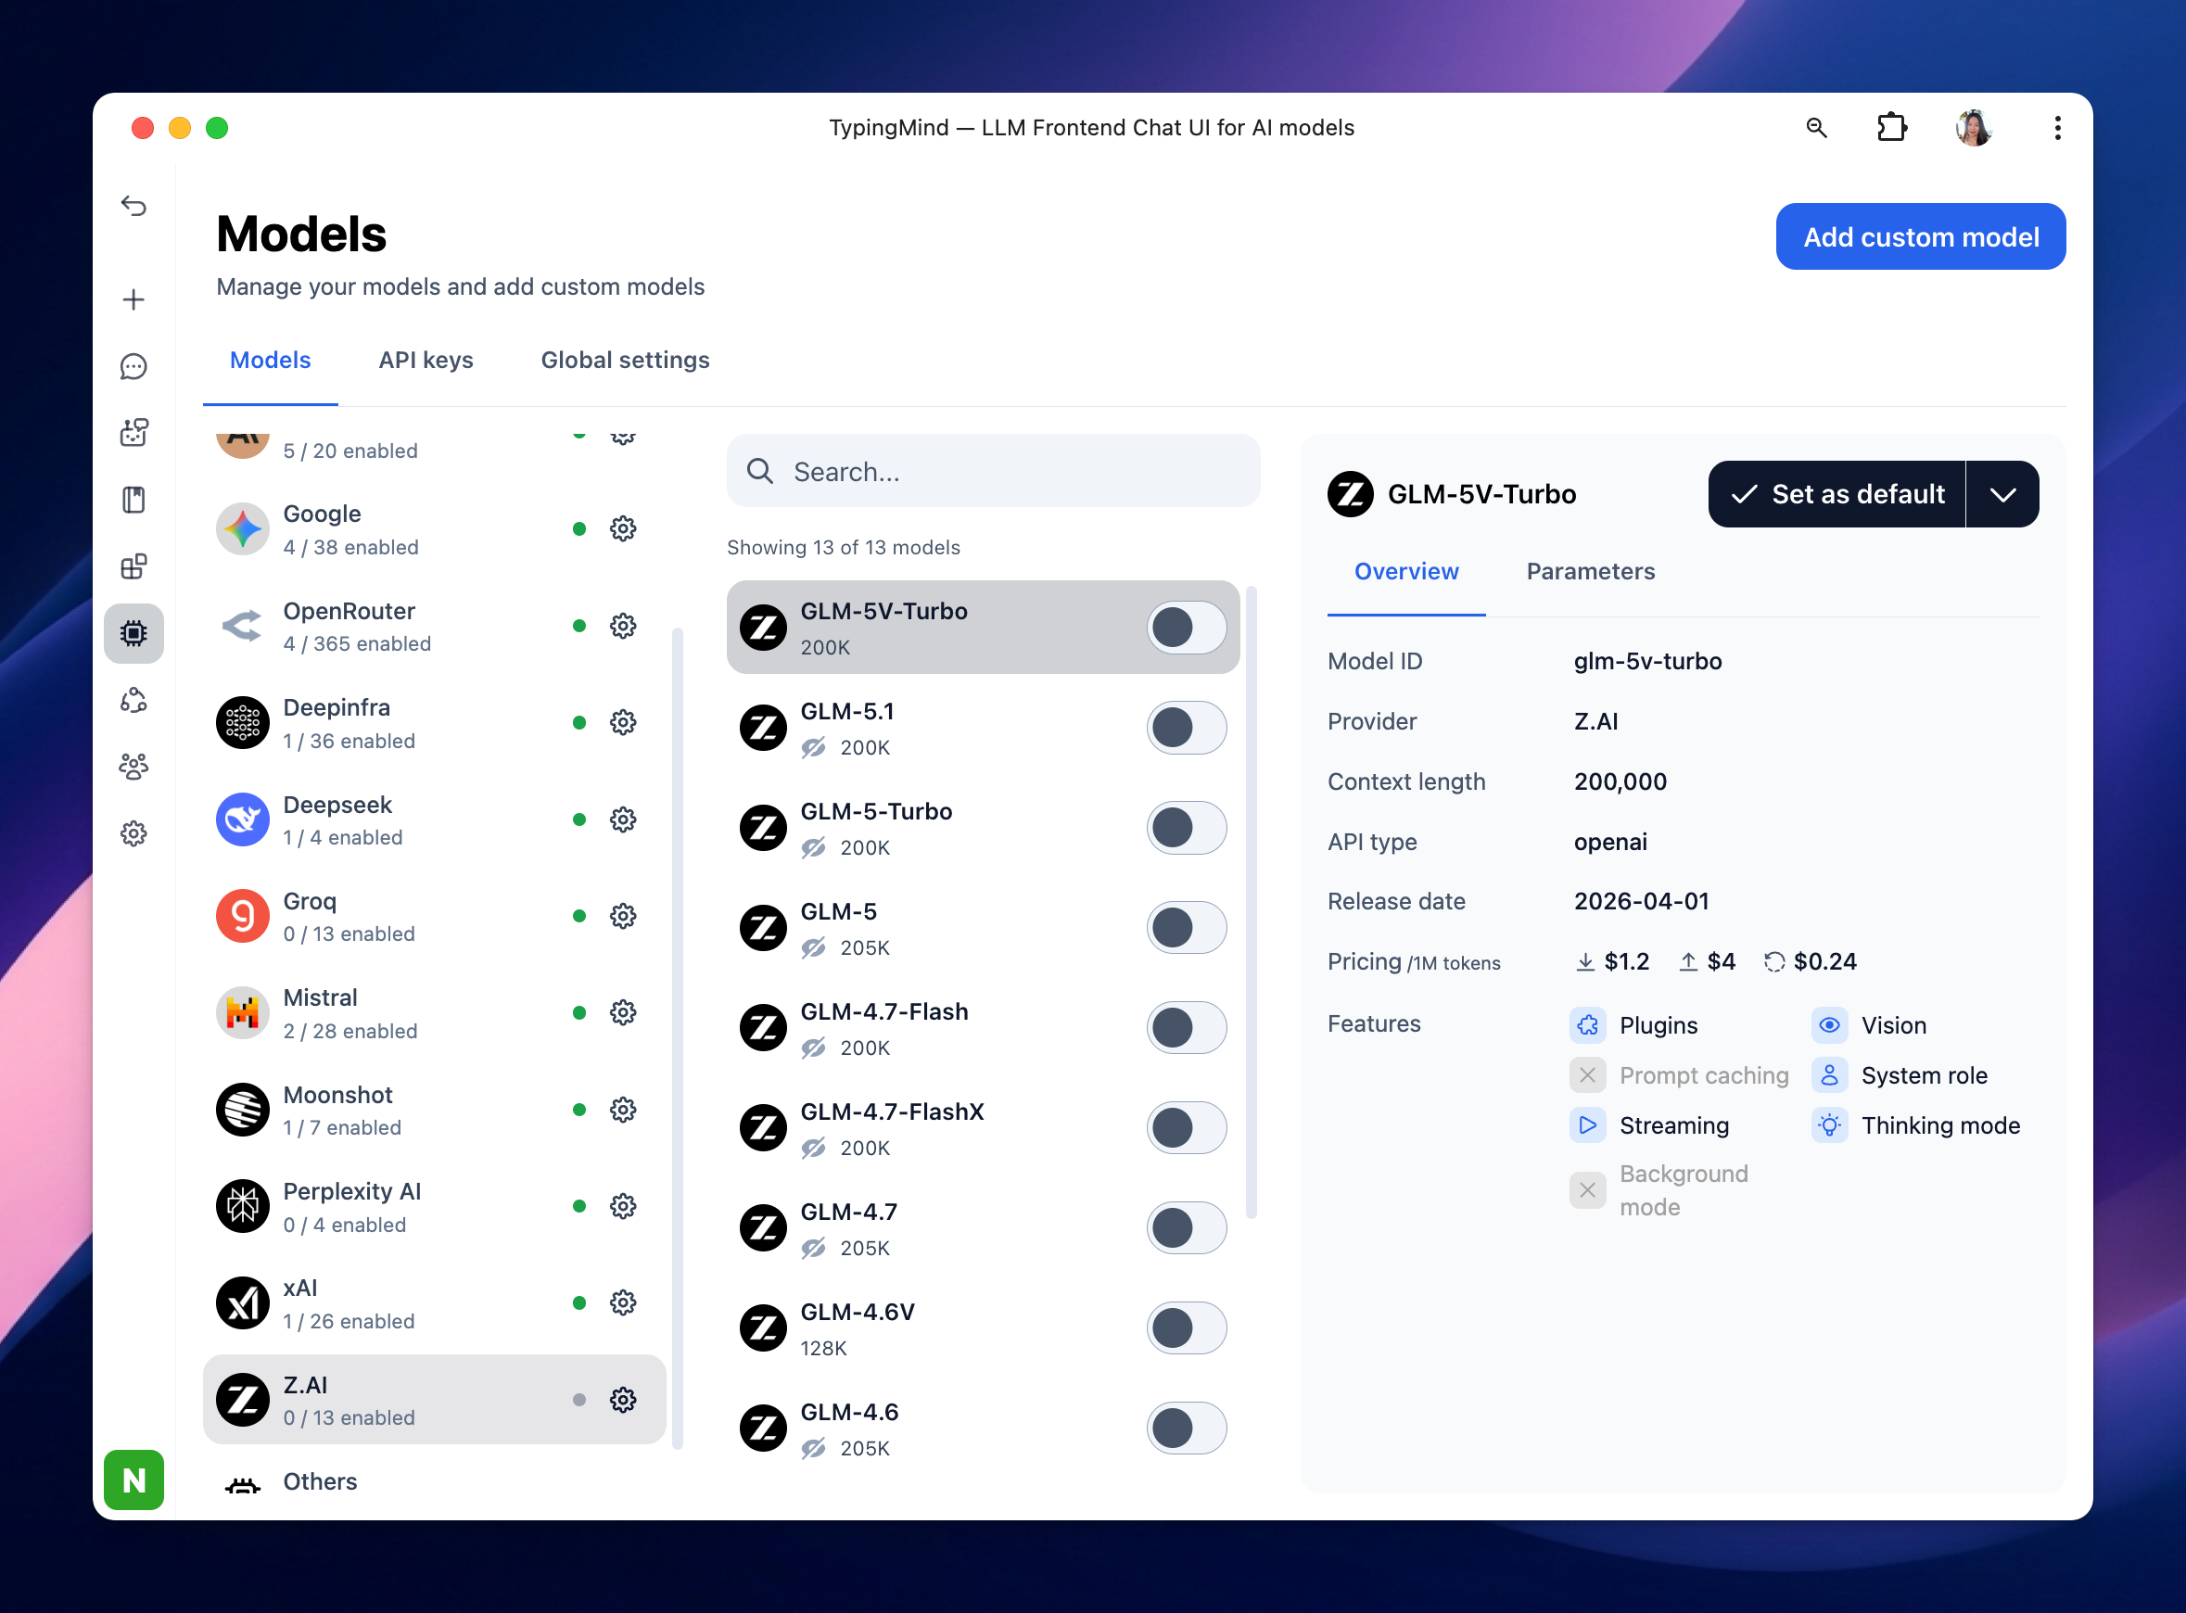Screen dimensions: 2186x1613
Task: Click the model Search field
Action: pyautogui.click(x=993, y=472)
